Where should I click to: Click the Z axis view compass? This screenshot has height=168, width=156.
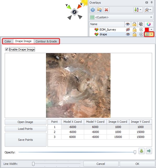coord(74,12)
